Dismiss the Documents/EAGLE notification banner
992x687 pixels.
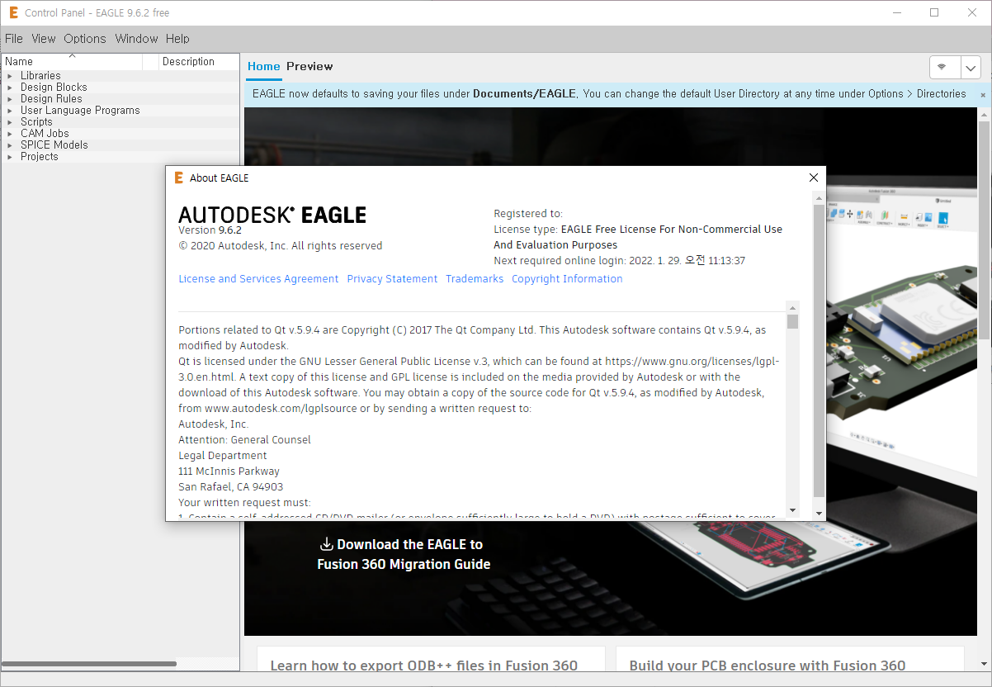pos(983,95)
